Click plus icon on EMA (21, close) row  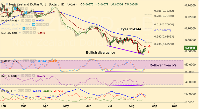click(31, 33)
